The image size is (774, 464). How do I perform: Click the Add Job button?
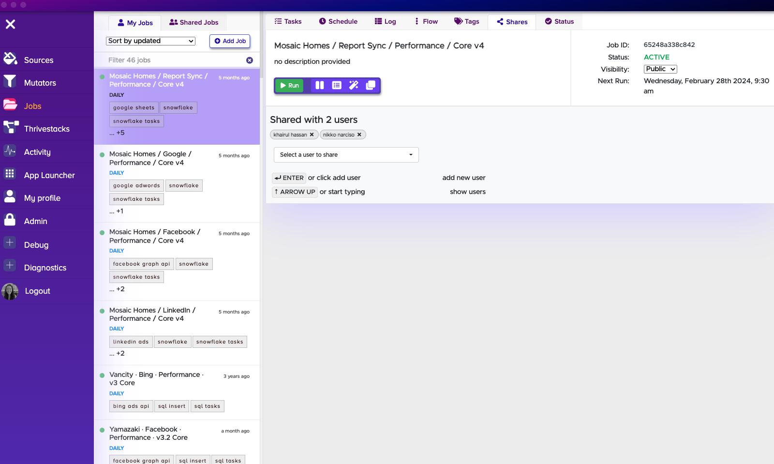pyautogui.click(x=230, y=41)
